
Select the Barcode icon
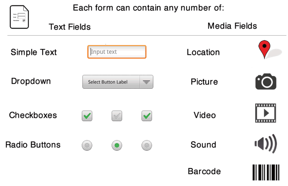[x=266, y=172]
